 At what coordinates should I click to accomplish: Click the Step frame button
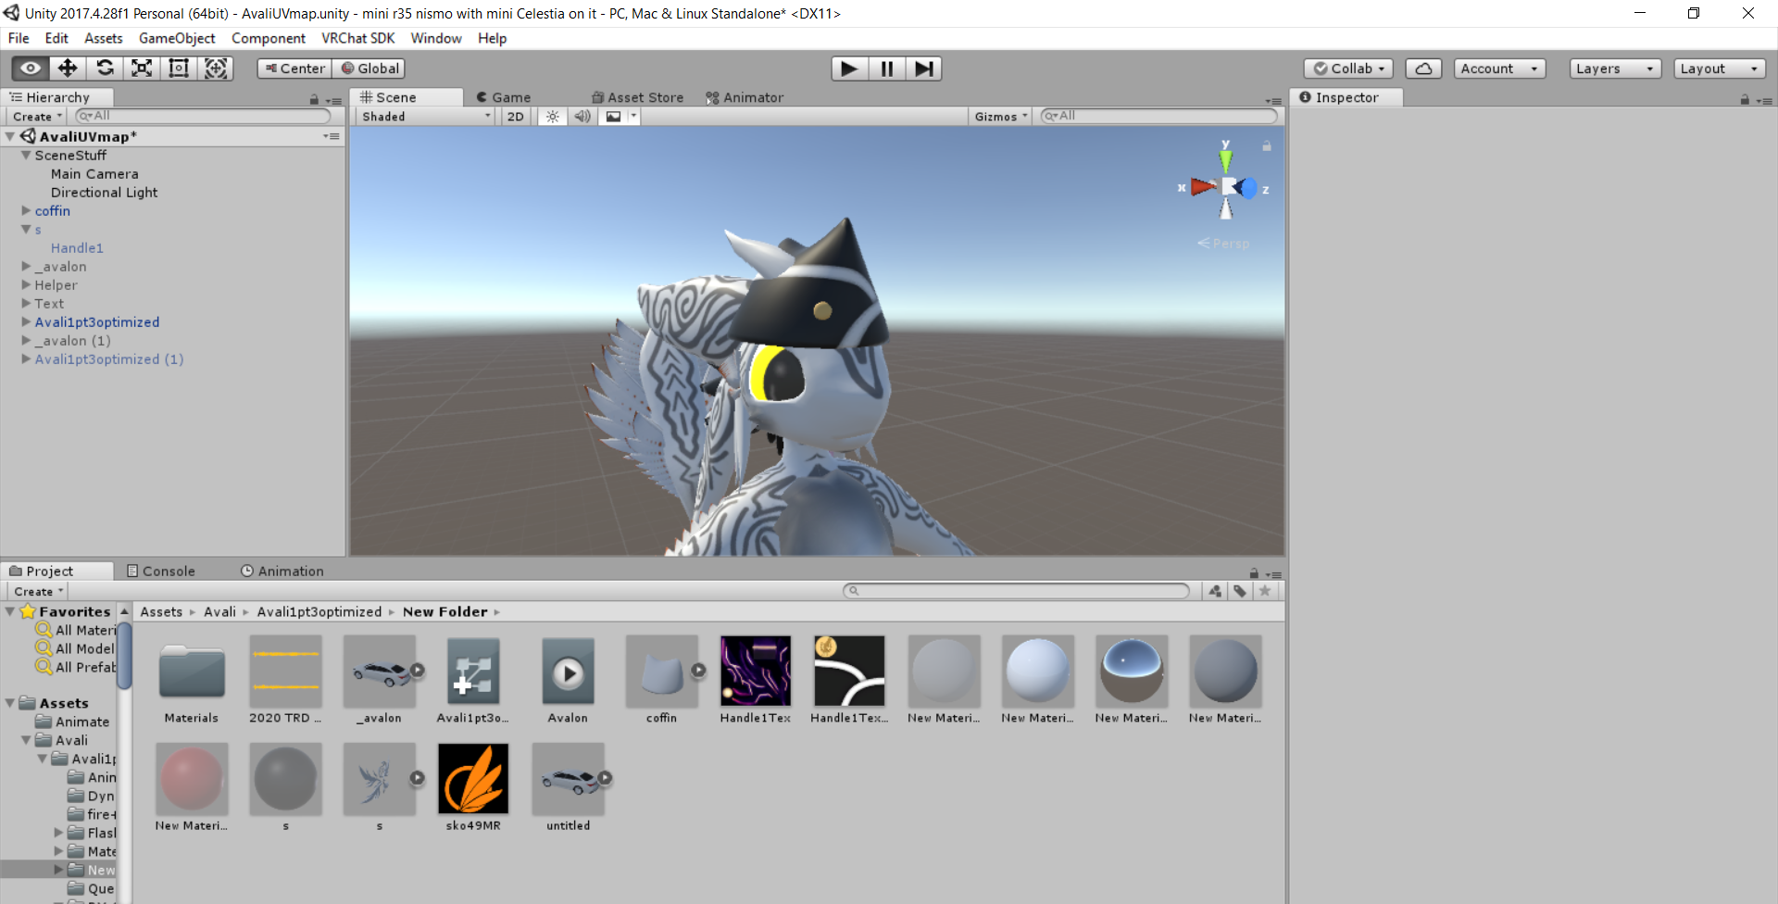[923, 69]
